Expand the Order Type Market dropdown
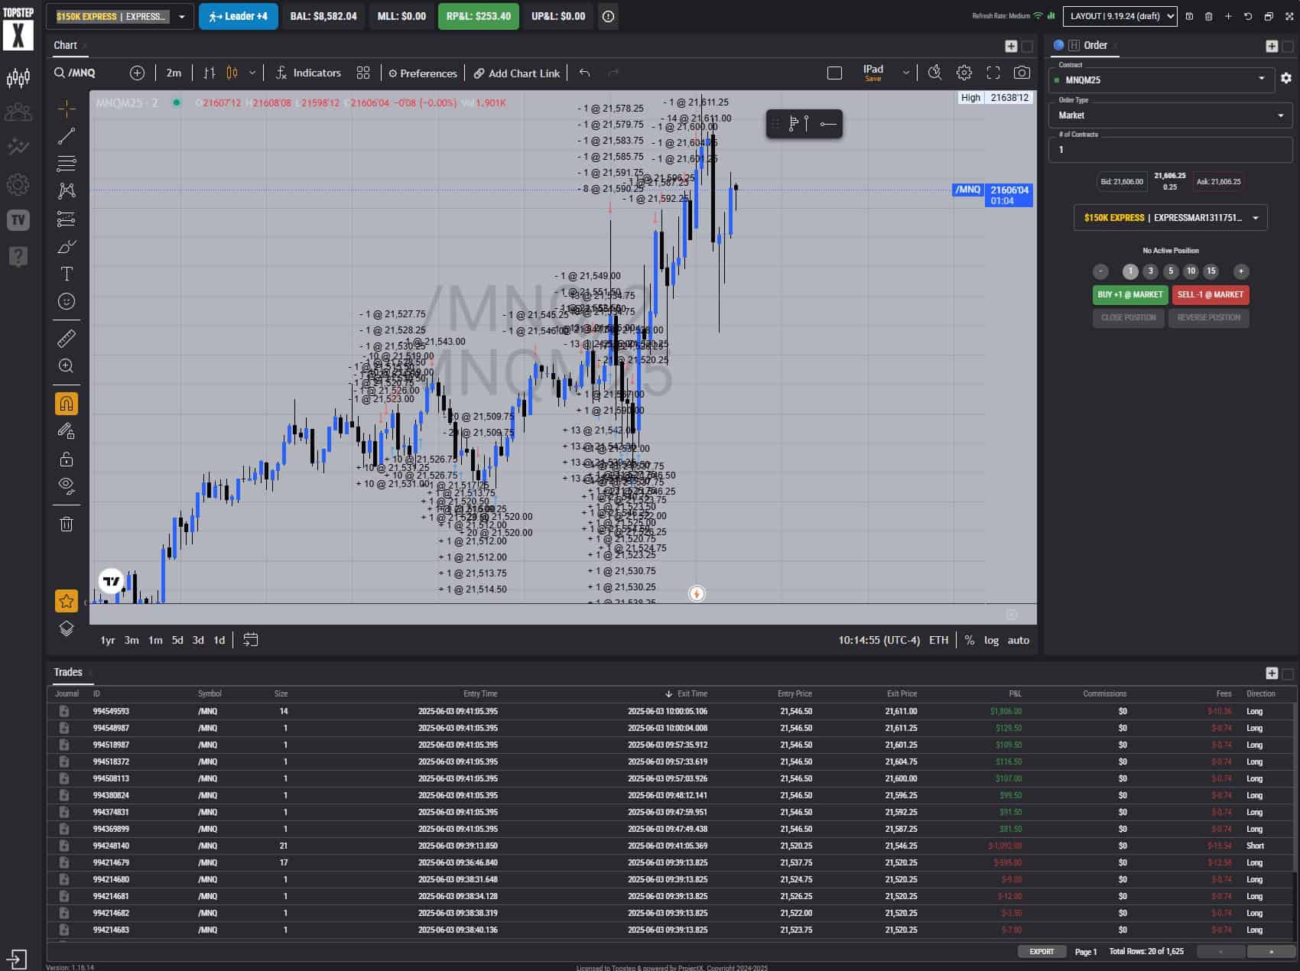 click(1169, 115)
